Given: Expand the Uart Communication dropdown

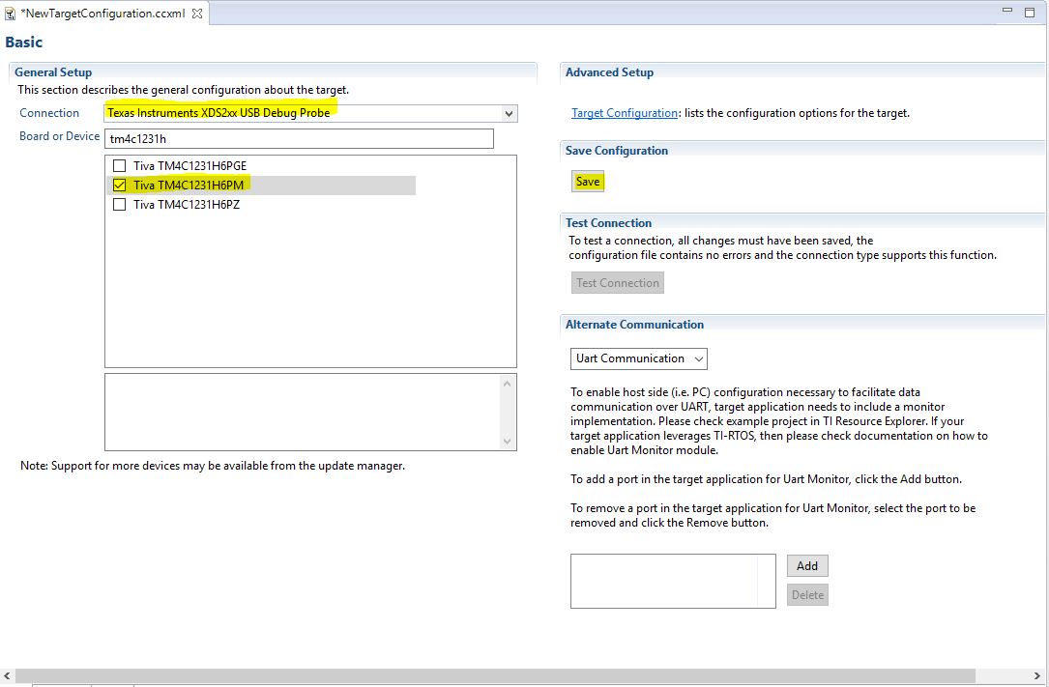Looking at the screenshot, I should tap(639, 358).
